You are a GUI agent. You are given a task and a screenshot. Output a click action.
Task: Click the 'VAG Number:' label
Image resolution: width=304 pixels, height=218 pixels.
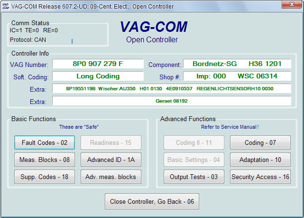click(29, 65)
